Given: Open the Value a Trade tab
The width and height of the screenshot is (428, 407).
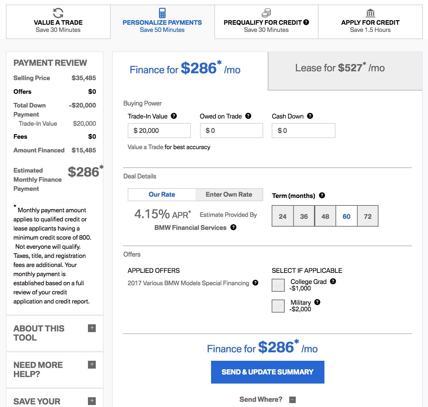Looking at the screenshot, I should point(58,22).
